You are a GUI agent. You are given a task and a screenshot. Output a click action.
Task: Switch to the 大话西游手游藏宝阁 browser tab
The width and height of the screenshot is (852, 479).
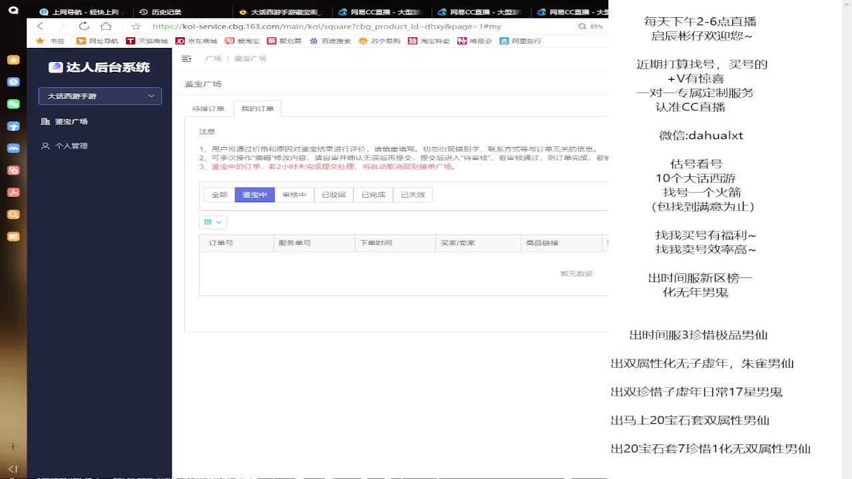(x=280, y=12)
